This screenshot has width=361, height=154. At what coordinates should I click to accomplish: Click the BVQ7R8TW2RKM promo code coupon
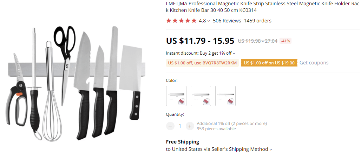(x=203, y=63)
